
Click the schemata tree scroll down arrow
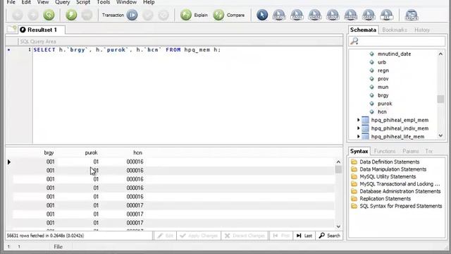click(440, 135)
